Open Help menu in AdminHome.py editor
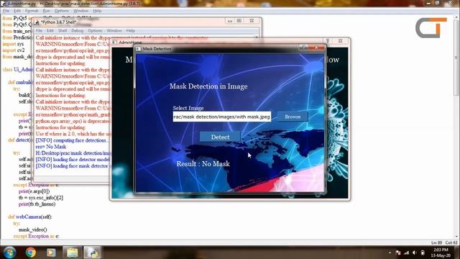The height and width of the screenshot is (259, 460). [x=97, y=11]
